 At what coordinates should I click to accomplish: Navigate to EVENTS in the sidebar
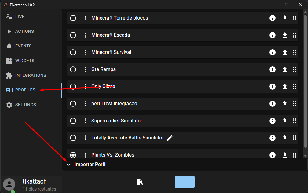tap(31, 46)
